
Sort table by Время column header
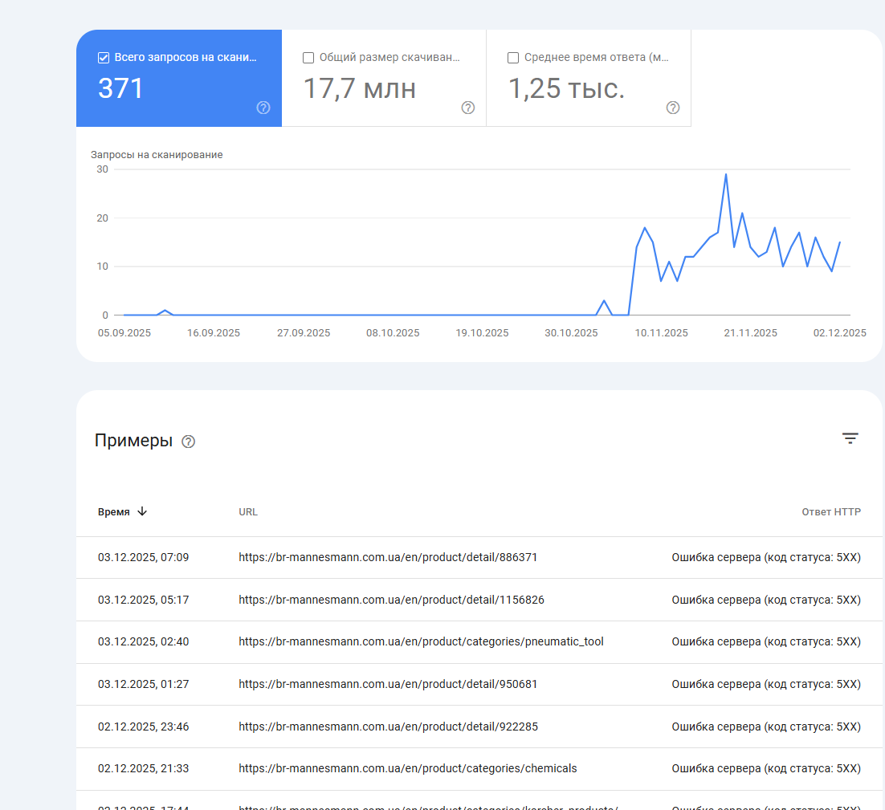(114, 511)
